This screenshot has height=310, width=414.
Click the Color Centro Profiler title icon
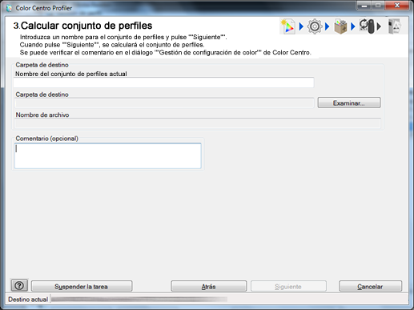point(10,8)
